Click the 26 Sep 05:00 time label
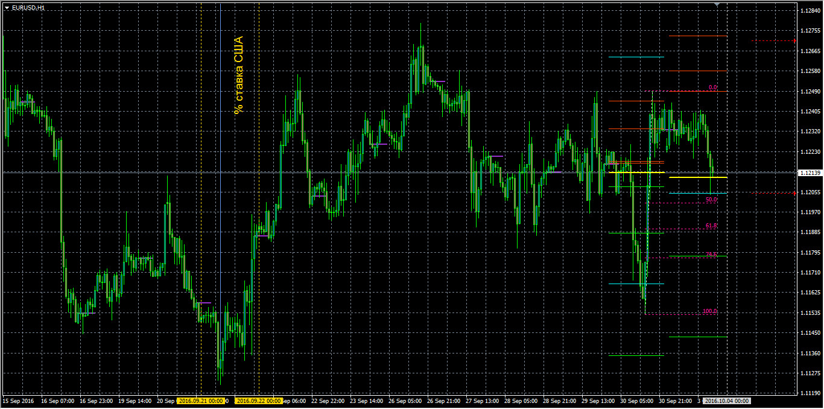 (x=405, y=401)
